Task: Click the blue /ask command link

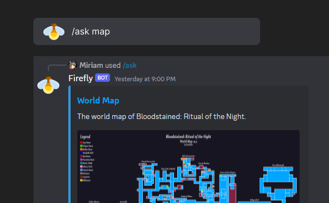Action: point(129,66)
